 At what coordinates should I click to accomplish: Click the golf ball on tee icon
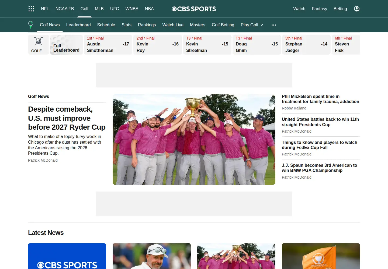tap(31, 25)
